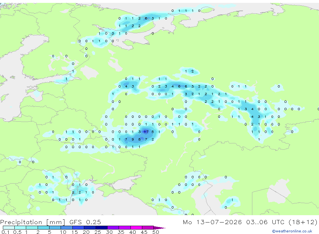Screen dimensions: 319x234
Task: Click the legend label '0.1'
Action: (5, 232)
